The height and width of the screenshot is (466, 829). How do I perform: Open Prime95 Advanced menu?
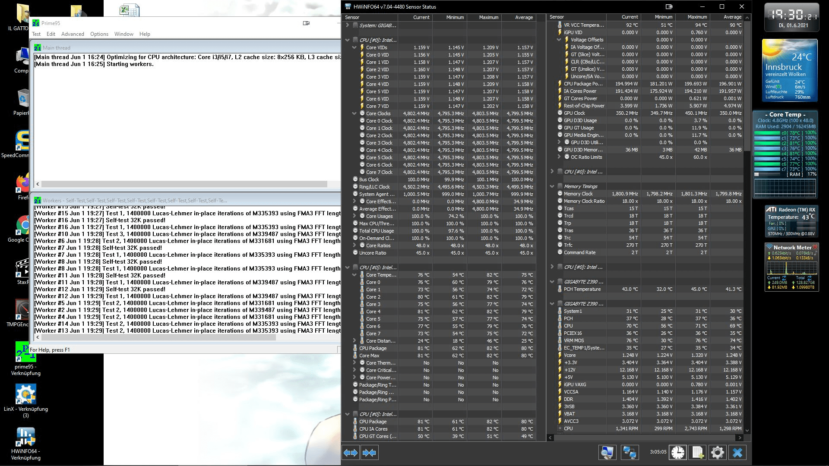pyautogui.click(x=73, y=34)
